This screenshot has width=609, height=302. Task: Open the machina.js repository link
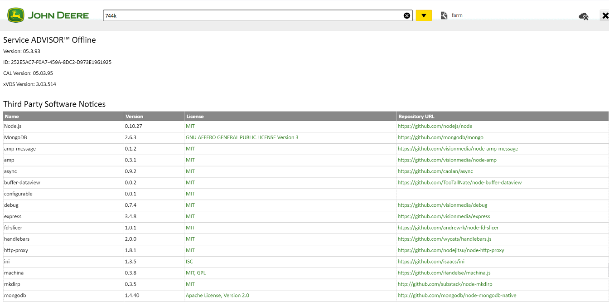click(444, 273)
